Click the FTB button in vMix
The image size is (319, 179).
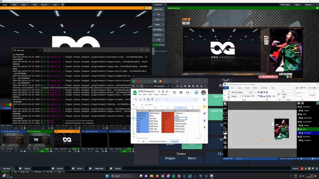(x=158, y=40)
